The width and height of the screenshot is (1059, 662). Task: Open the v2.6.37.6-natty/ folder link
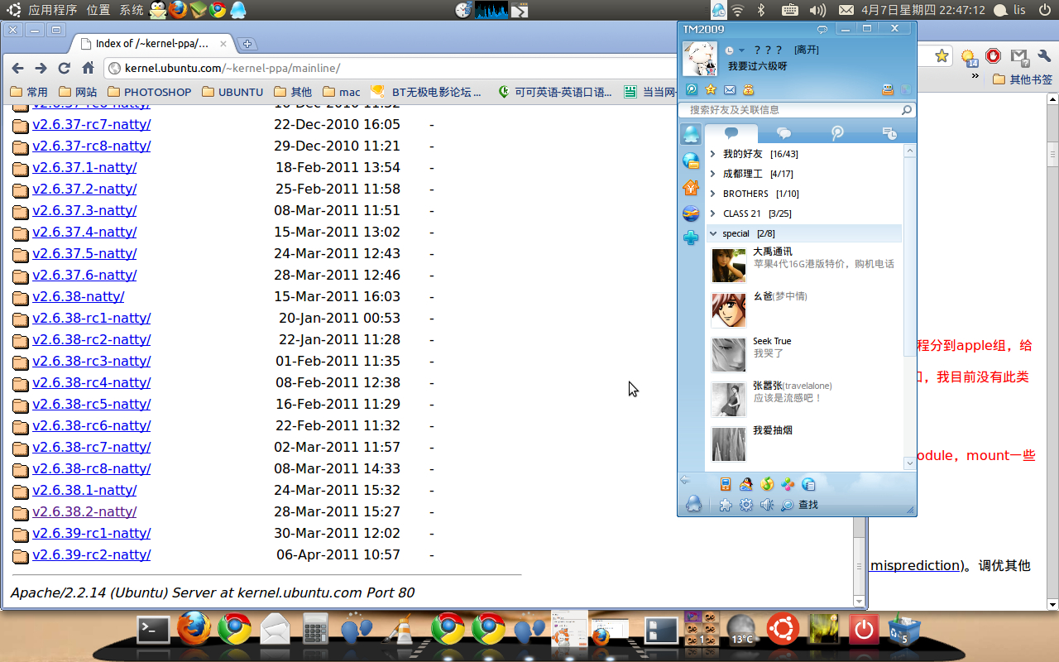84,275
